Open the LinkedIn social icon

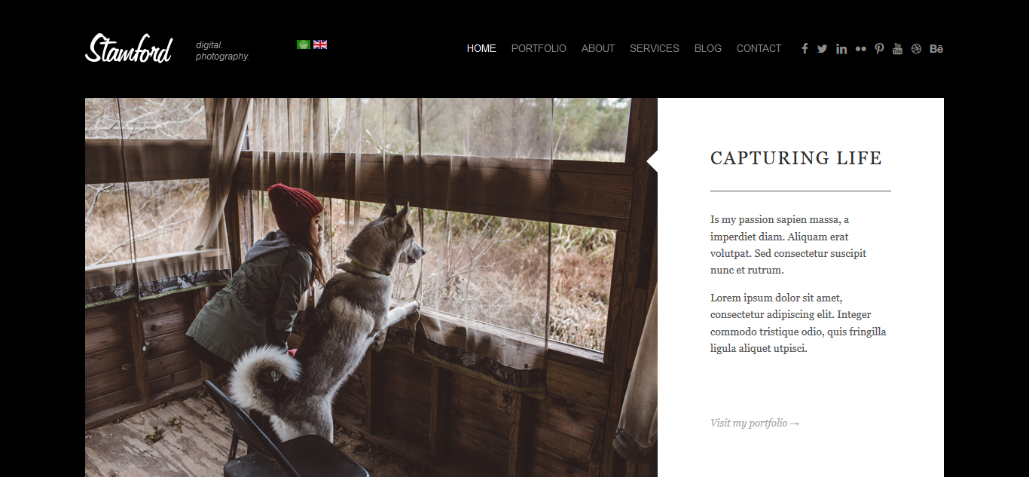point(841,49)
